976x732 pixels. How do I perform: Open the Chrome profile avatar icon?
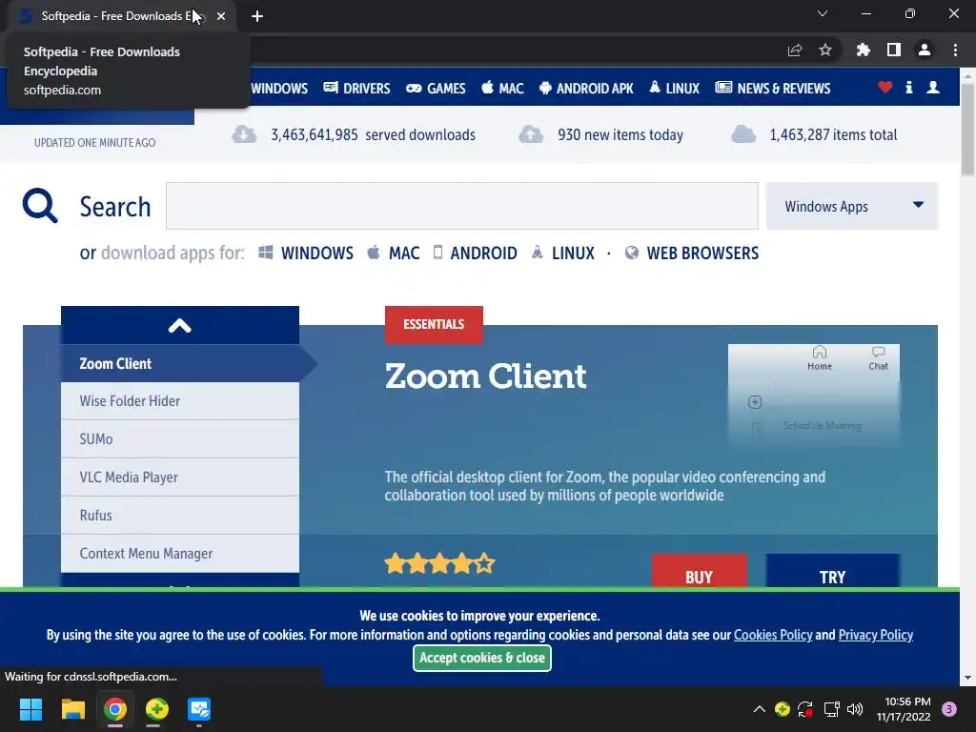coord(925,51)
